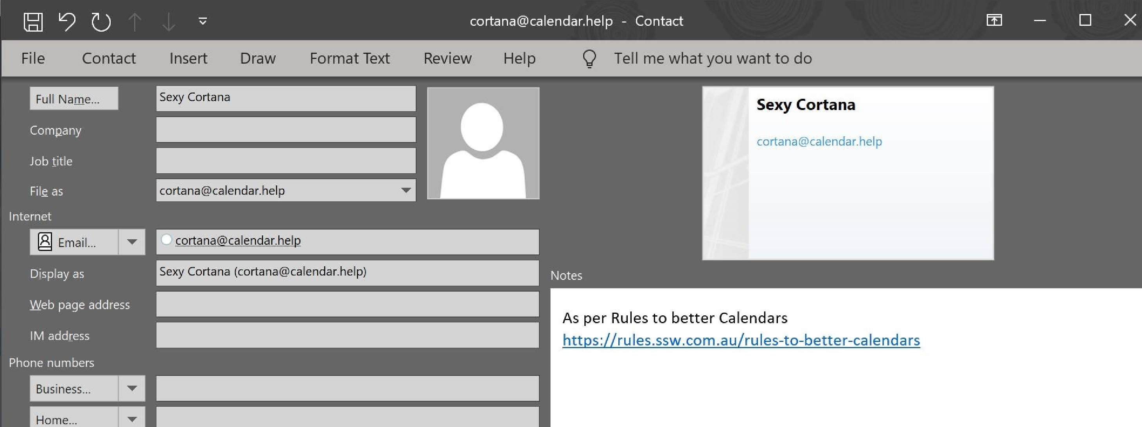Click the Email... address book button

click(x=74, y=242)
